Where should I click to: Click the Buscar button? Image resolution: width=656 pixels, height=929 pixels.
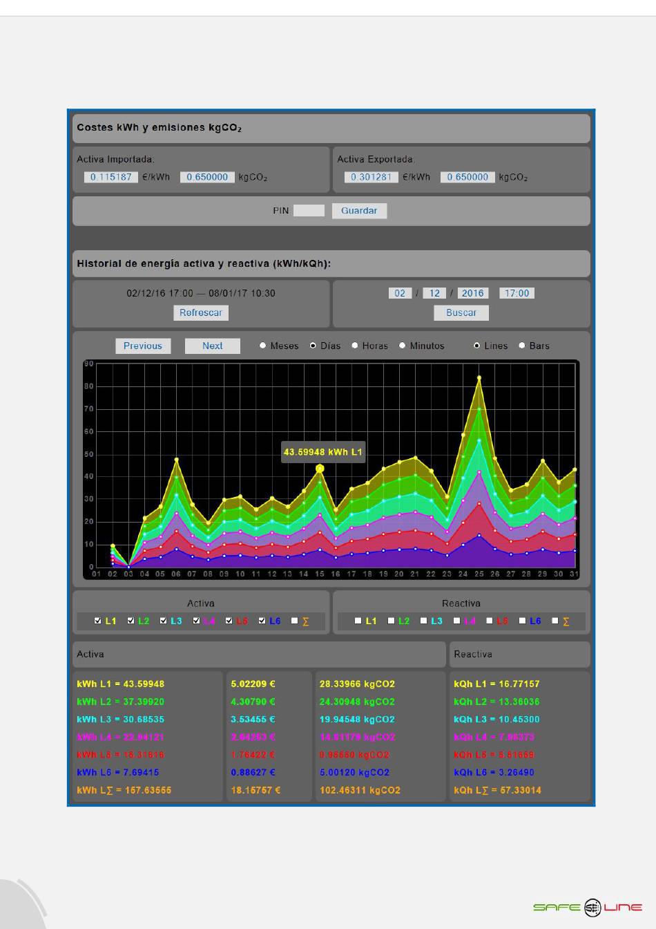click(x=461, y=312)
